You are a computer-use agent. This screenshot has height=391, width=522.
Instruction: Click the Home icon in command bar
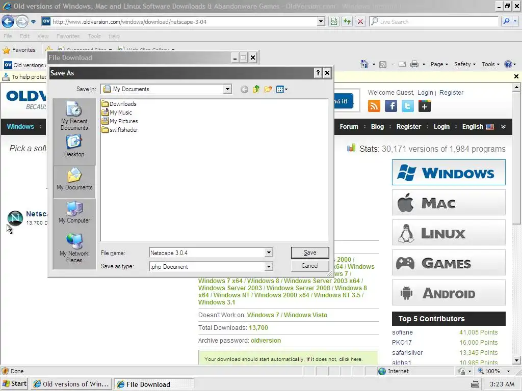point(364,64)
